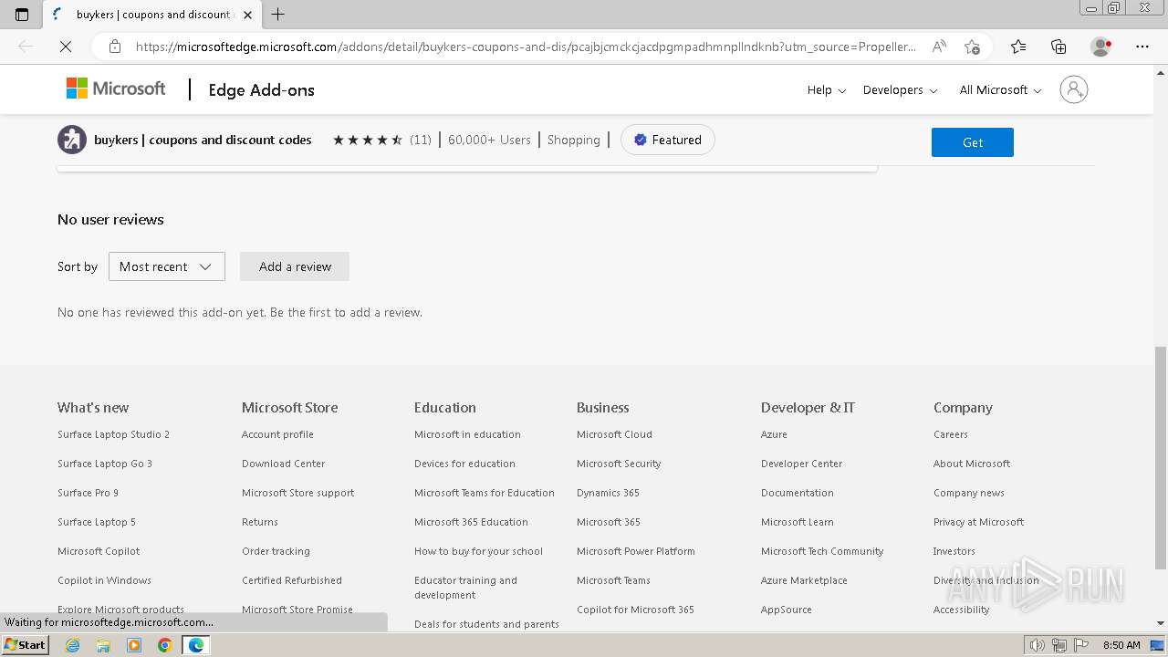Open the tab actions menu icon

(x=22, y=15)
